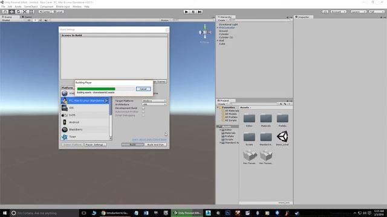This screenshot has height=217, width=387.
Task: Open the Target Platform dropdown
Action: coord(154,101)
